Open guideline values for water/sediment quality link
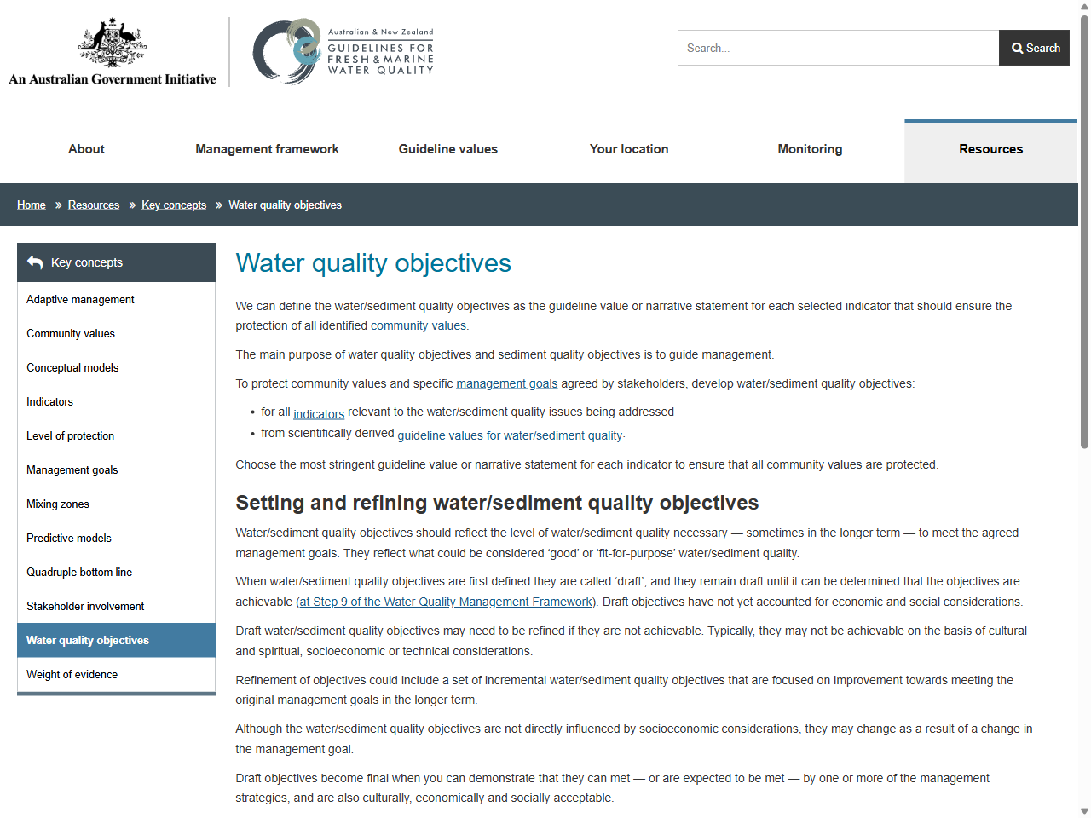The image size is (1091, 818). 510,435
